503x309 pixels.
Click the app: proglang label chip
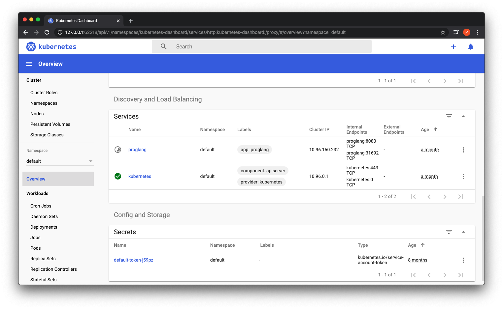[x=254, y=150]
